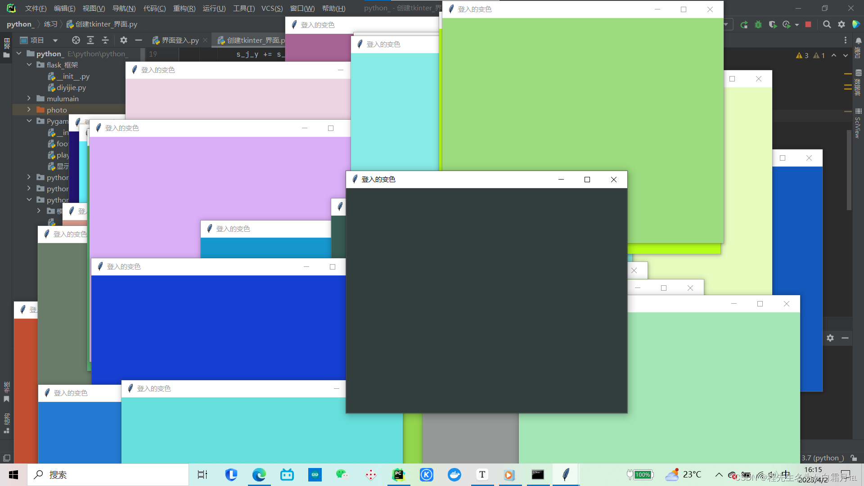Toggle the Database side tool window
Image resolution: width=864 pixels, height=486 pixels.
[858, 81]
